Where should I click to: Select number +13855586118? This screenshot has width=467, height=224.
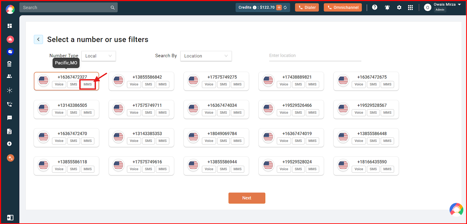[x=67, y=166]
